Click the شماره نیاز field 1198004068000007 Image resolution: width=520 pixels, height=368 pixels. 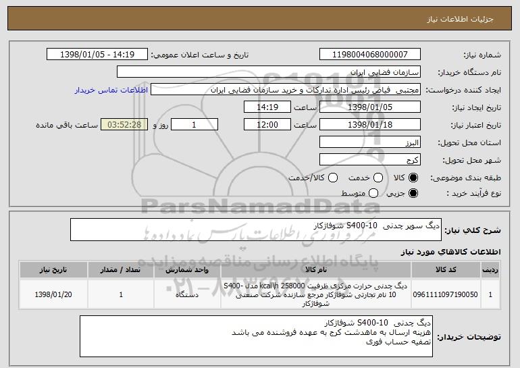(x=370, y=55)
